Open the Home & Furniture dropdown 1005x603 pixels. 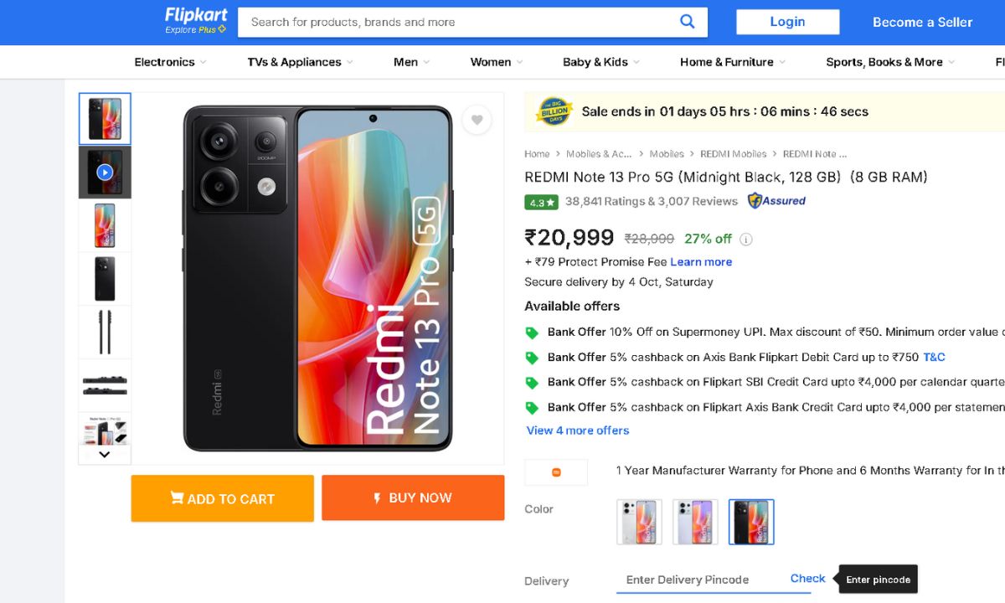click(732, 62)
